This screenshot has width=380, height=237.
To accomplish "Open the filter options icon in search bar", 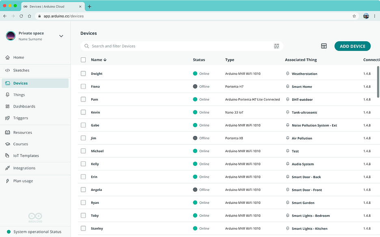I will click(x=276, y=46).
